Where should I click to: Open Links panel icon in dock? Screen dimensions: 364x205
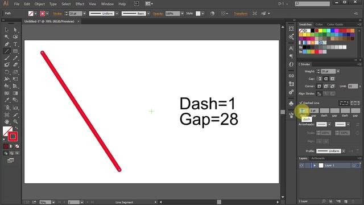pos(291,76)
